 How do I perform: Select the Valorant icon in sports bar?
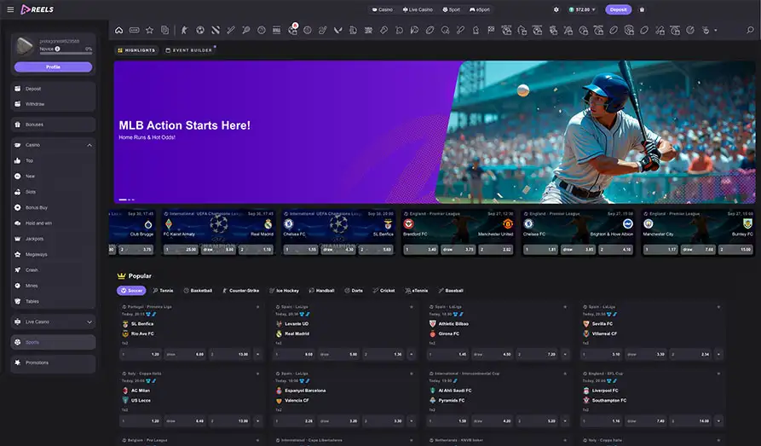click(x=337, y=30)
